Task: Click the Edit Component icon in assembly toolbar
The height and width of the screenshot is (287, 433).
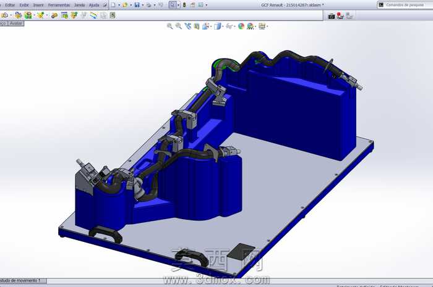Action: tap(5, 15)
